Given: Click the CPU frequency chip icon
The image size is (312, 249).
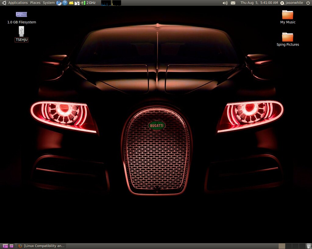Looking at the screenshot, I should [x=83, y=3].
